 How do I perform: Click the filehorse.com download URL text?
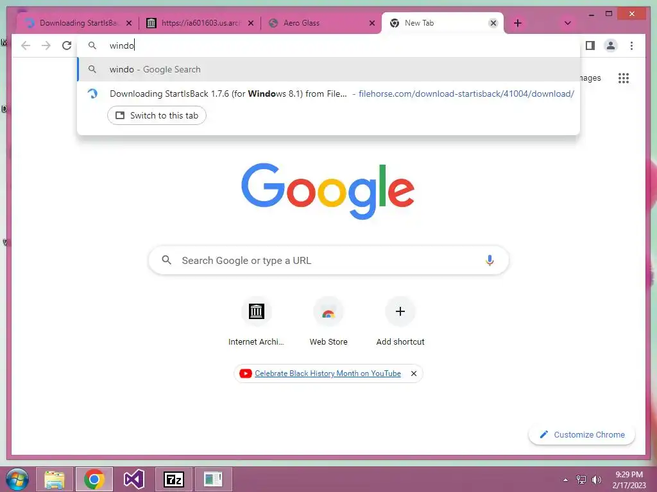(466, 94)
